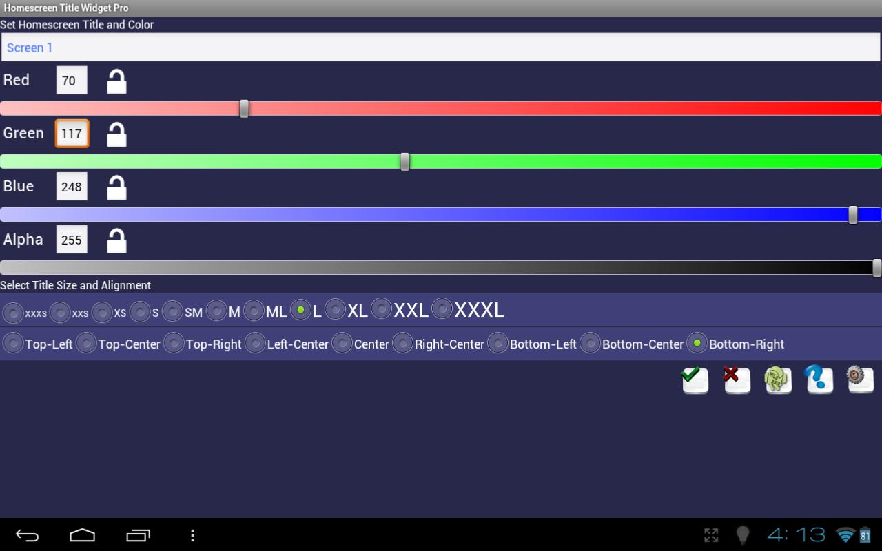Select the XXXL title size
The width and height of the screenshot is (882, 551).
pyautogui.click(x=468, y=309)
